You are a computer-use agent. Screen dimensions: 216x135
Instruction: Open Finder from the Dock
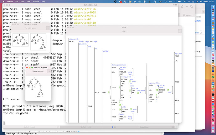coord(213,7)
